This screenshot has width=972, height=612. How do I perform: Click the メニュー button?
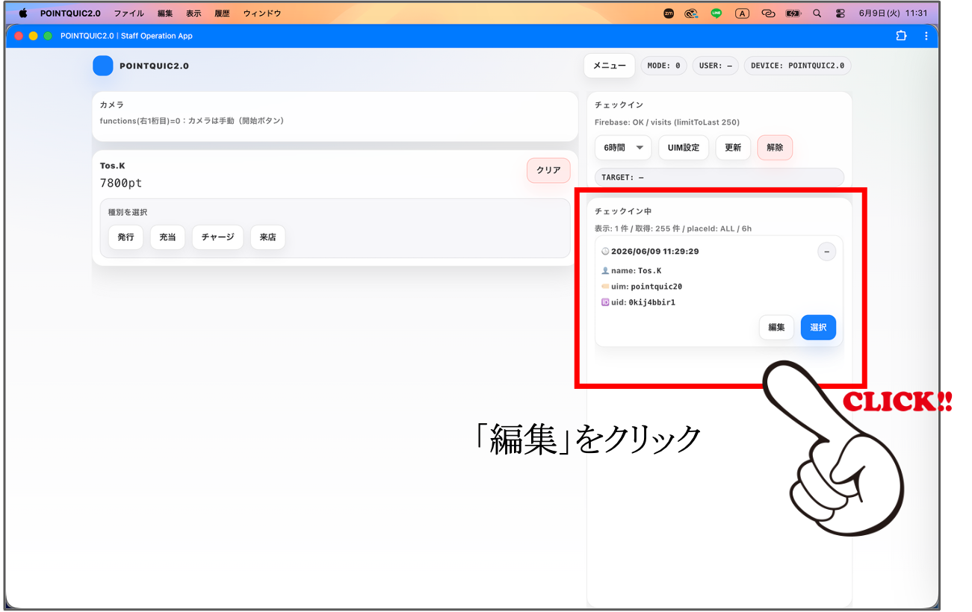[610, 66]
